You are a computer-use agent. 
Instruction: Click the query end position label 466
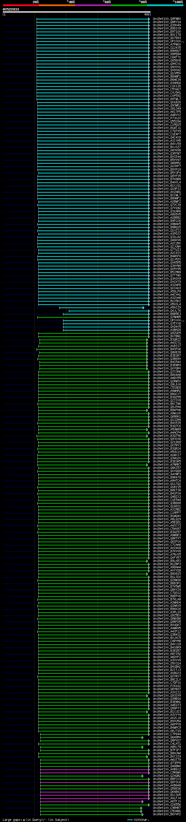[x=147, y=14]
